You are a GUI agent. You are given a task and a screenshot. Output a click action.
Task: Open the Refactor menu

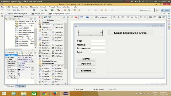click(24, 7)
